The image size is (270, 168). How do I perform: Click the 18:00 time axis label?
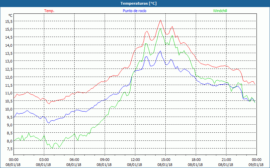pos(196,160)
